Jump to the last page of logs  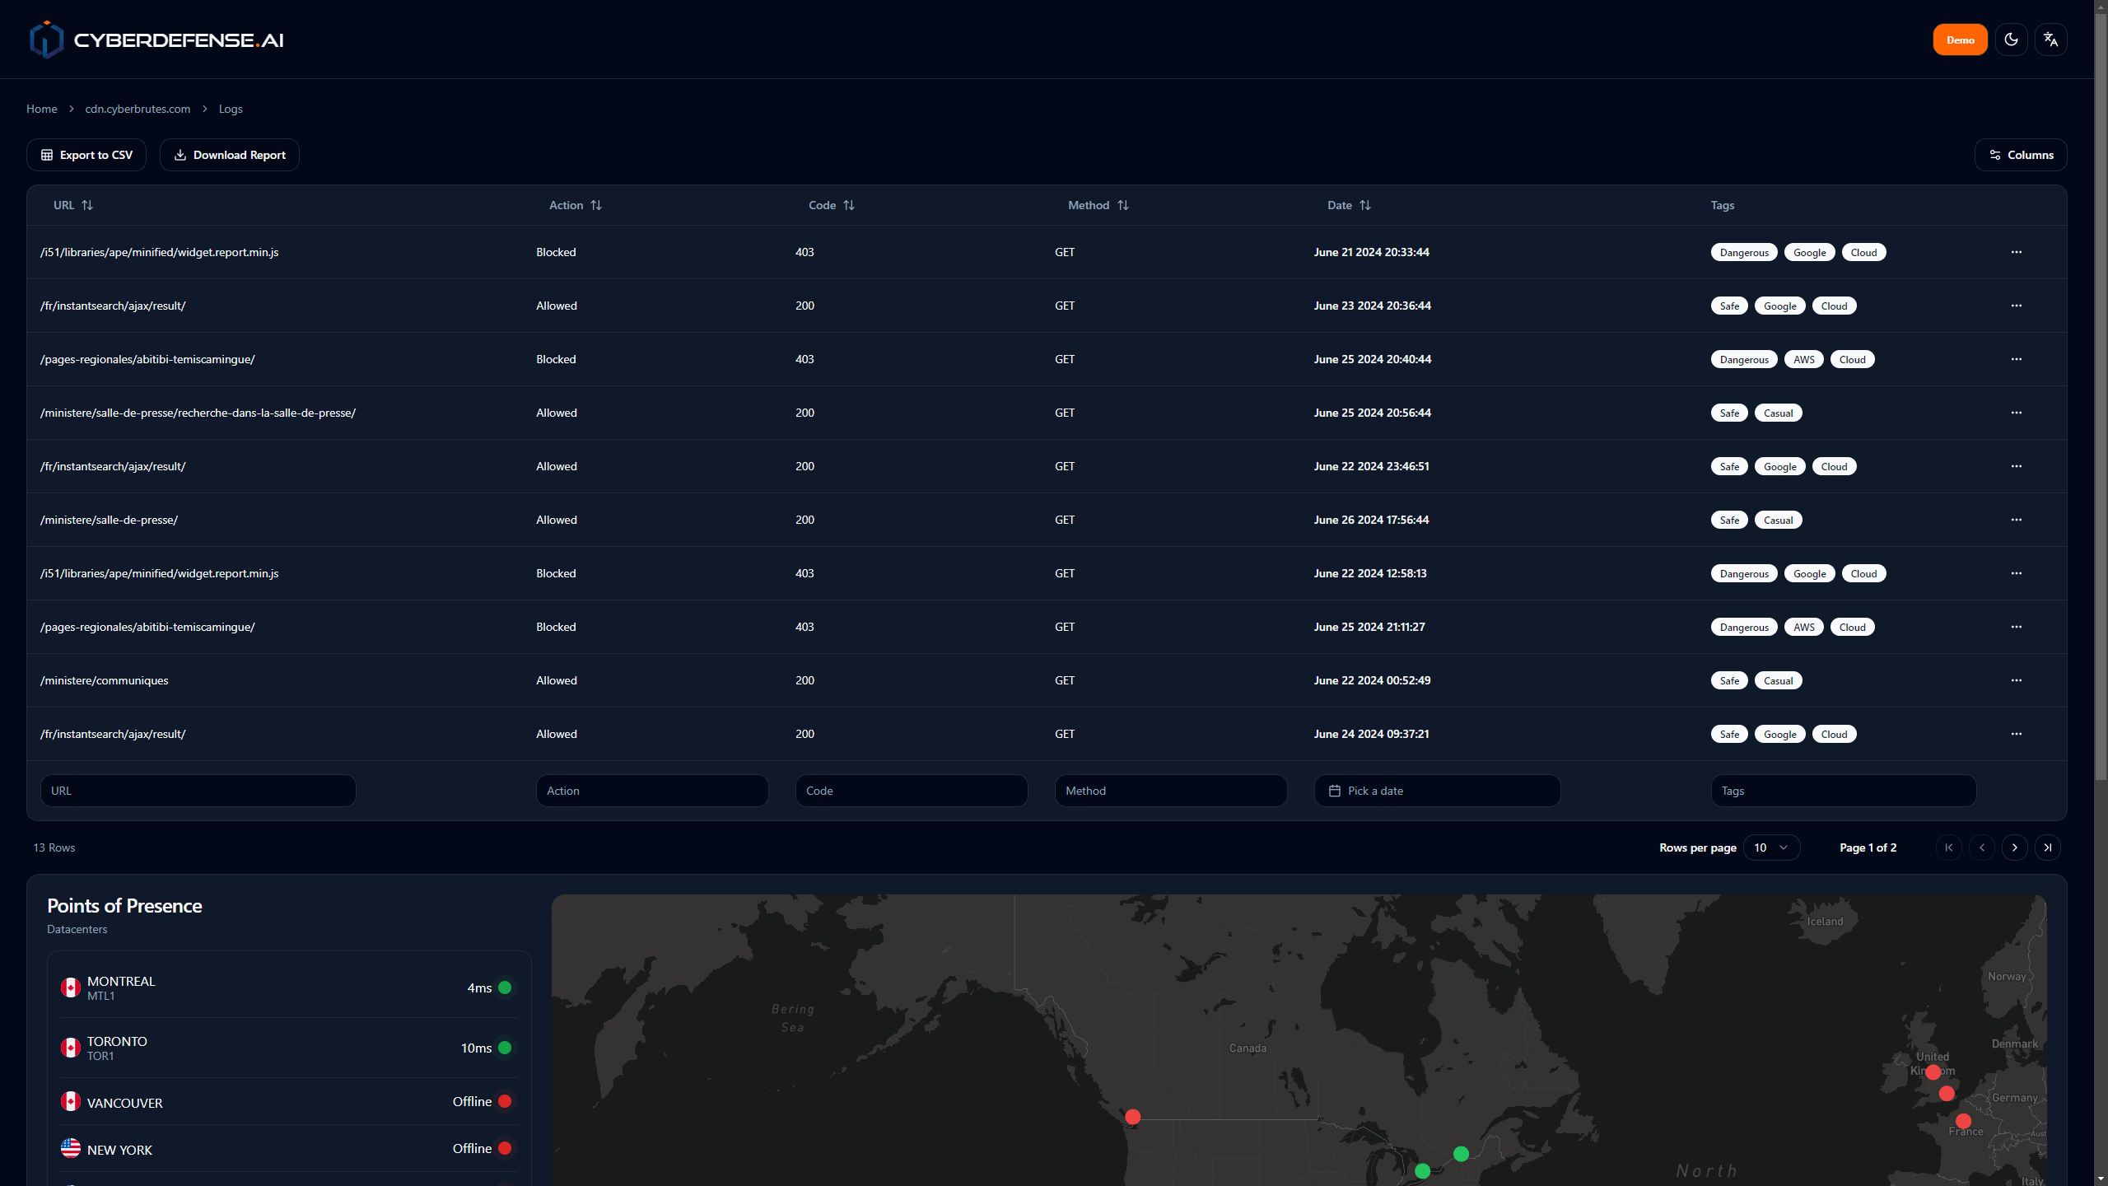[2047, 847]
